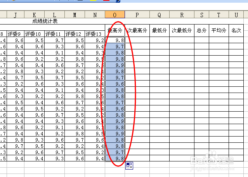Click the 平均分 header cell
The width and height of the screenshot is (248, 177).
coord(219,30)
